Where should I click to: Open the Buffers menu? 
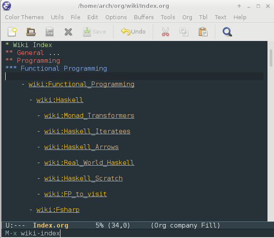click(x=144, y=17)
